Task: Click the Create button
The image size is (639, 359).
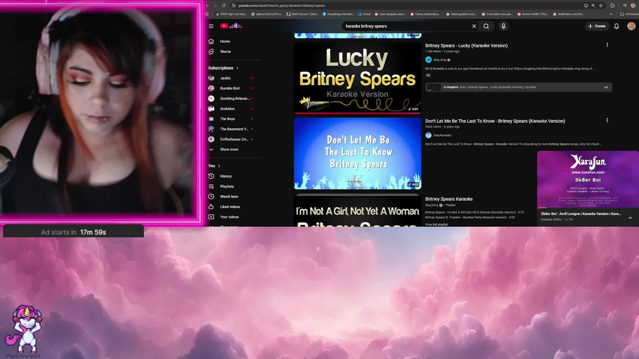Action: tap(597, 26)
